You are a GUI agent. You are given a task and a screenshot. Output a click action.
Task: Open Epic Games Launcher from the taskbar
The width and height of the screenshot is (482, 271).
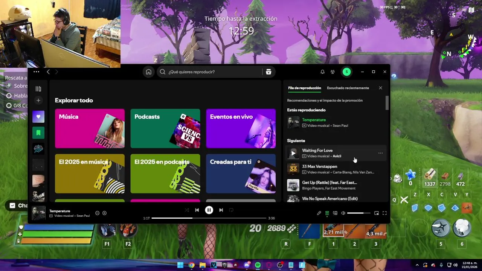click(225, 265)
